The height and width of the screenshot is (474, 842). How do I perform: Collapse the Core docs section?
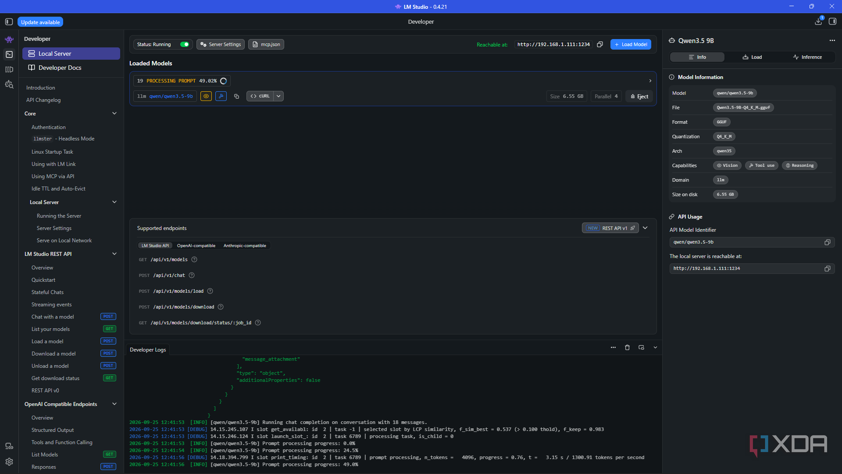click(x=114, y=114)
